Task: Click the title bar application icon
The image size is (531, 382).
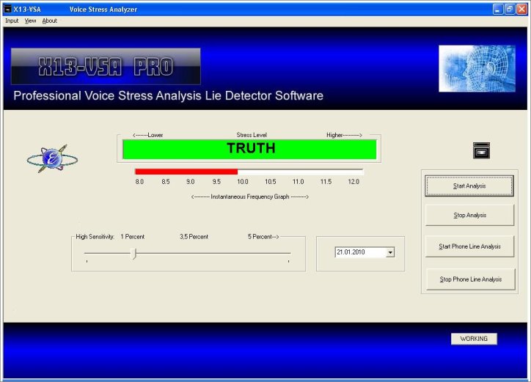Action: tap(7, 9)
